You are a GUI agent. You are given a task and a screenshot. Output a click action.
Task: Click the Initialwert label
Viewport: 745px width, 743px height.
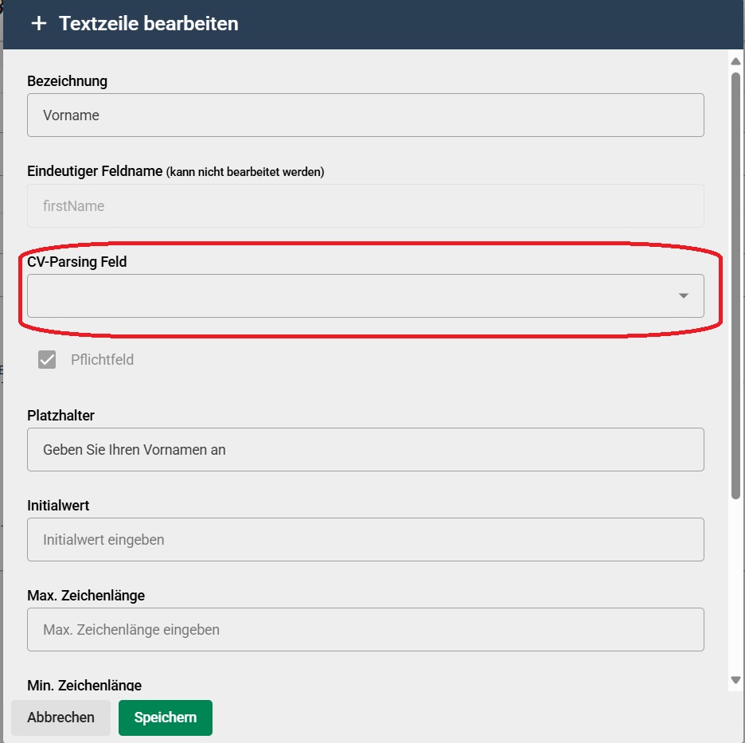point(58,506)
